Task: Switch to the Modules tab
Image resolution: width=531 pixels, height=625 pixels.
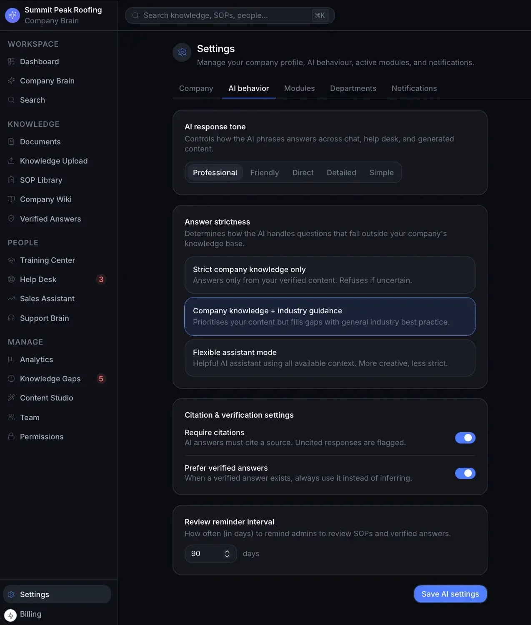Action: (299, 88)
